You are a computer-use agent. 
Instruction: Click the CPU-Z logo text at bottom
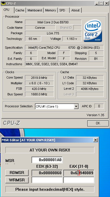pyautogui.click(x=11, y=123)
